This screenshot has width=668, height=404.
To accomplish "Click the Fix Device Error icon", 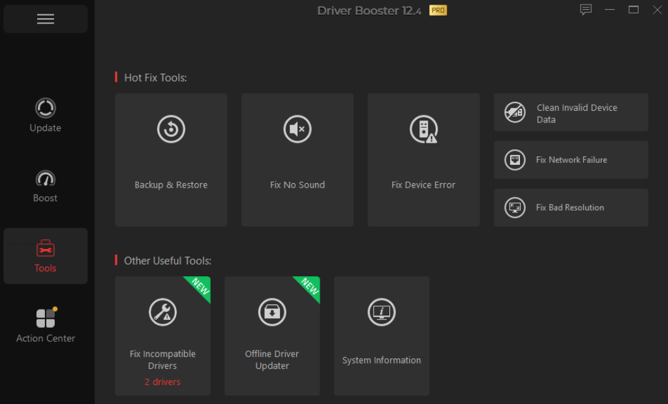I will pos(423,129).
